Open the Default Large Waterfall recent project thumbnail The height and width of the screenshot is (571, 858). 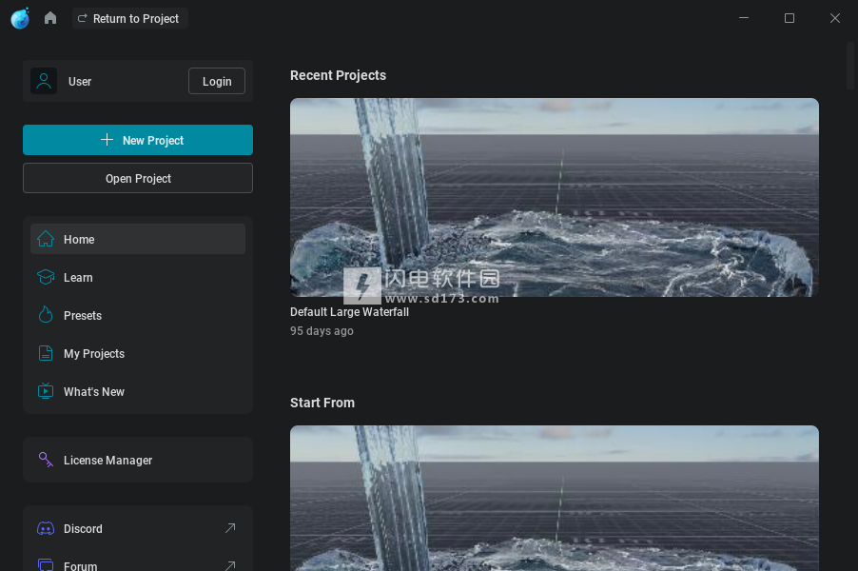point(554,197)
